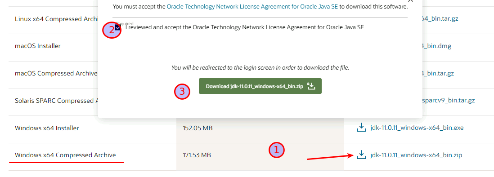
Task: Click green Download jdk-11.0.11_windows-x64_bin.zip button
Action: (x=260, y=86)
